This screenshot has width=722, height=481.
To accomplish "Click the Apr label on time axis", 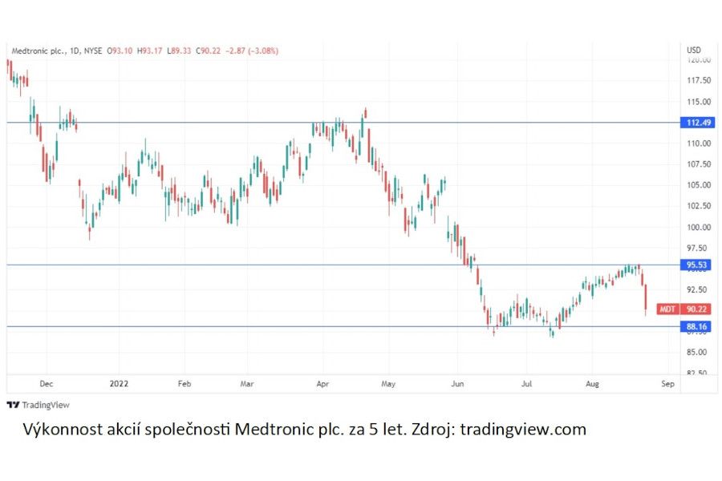I will coord(322,384).
